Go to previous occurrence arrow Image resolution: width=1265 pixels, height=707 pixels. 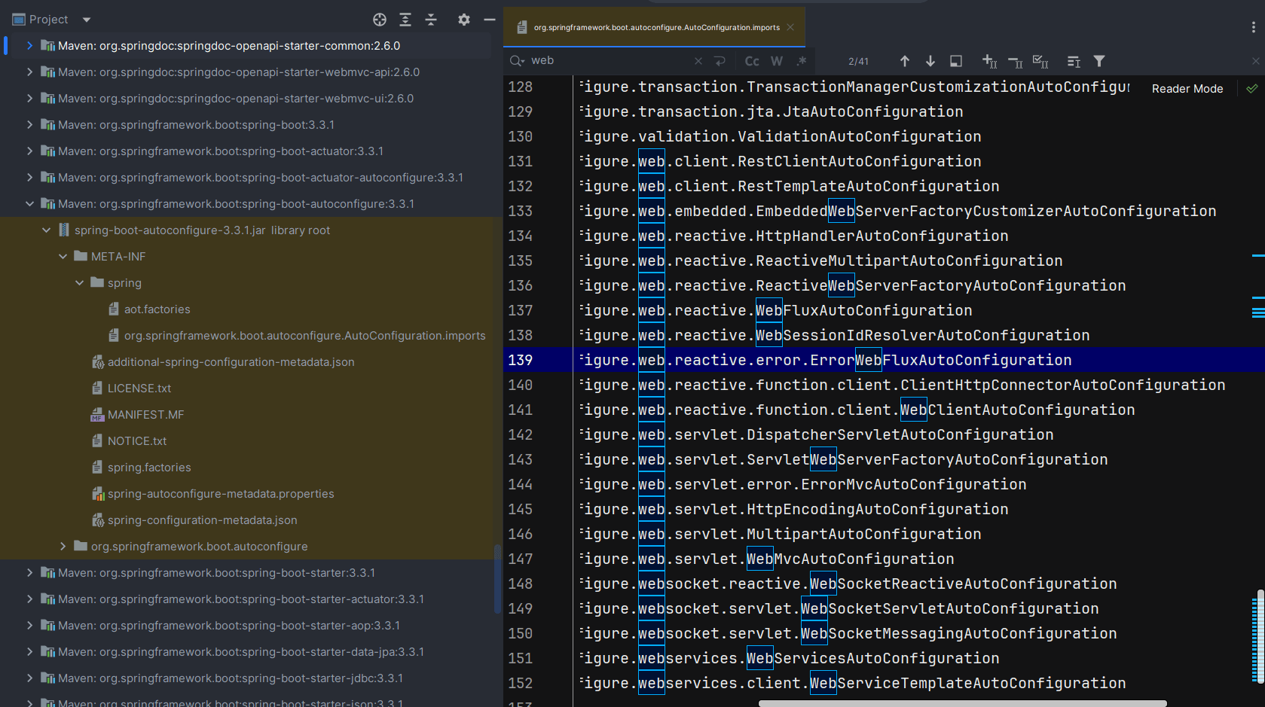[905, 61]
